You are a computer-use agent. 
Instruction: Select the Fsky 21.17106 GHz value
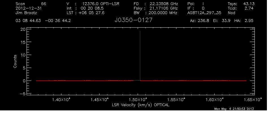164,8
